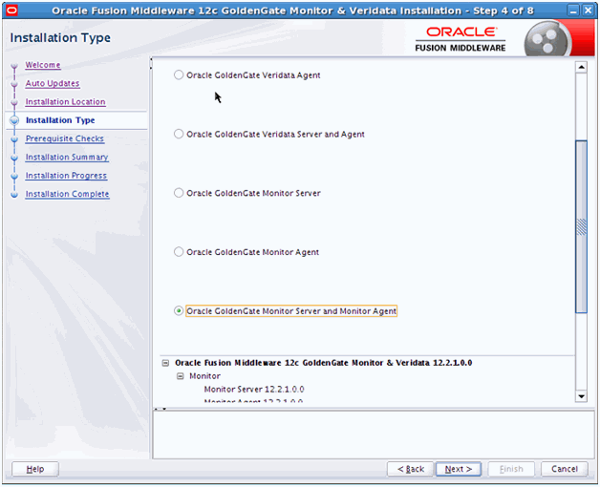This screenshot has width=600, height=487.
Task: Open the Installation Location step
Action: pos(65,101)
